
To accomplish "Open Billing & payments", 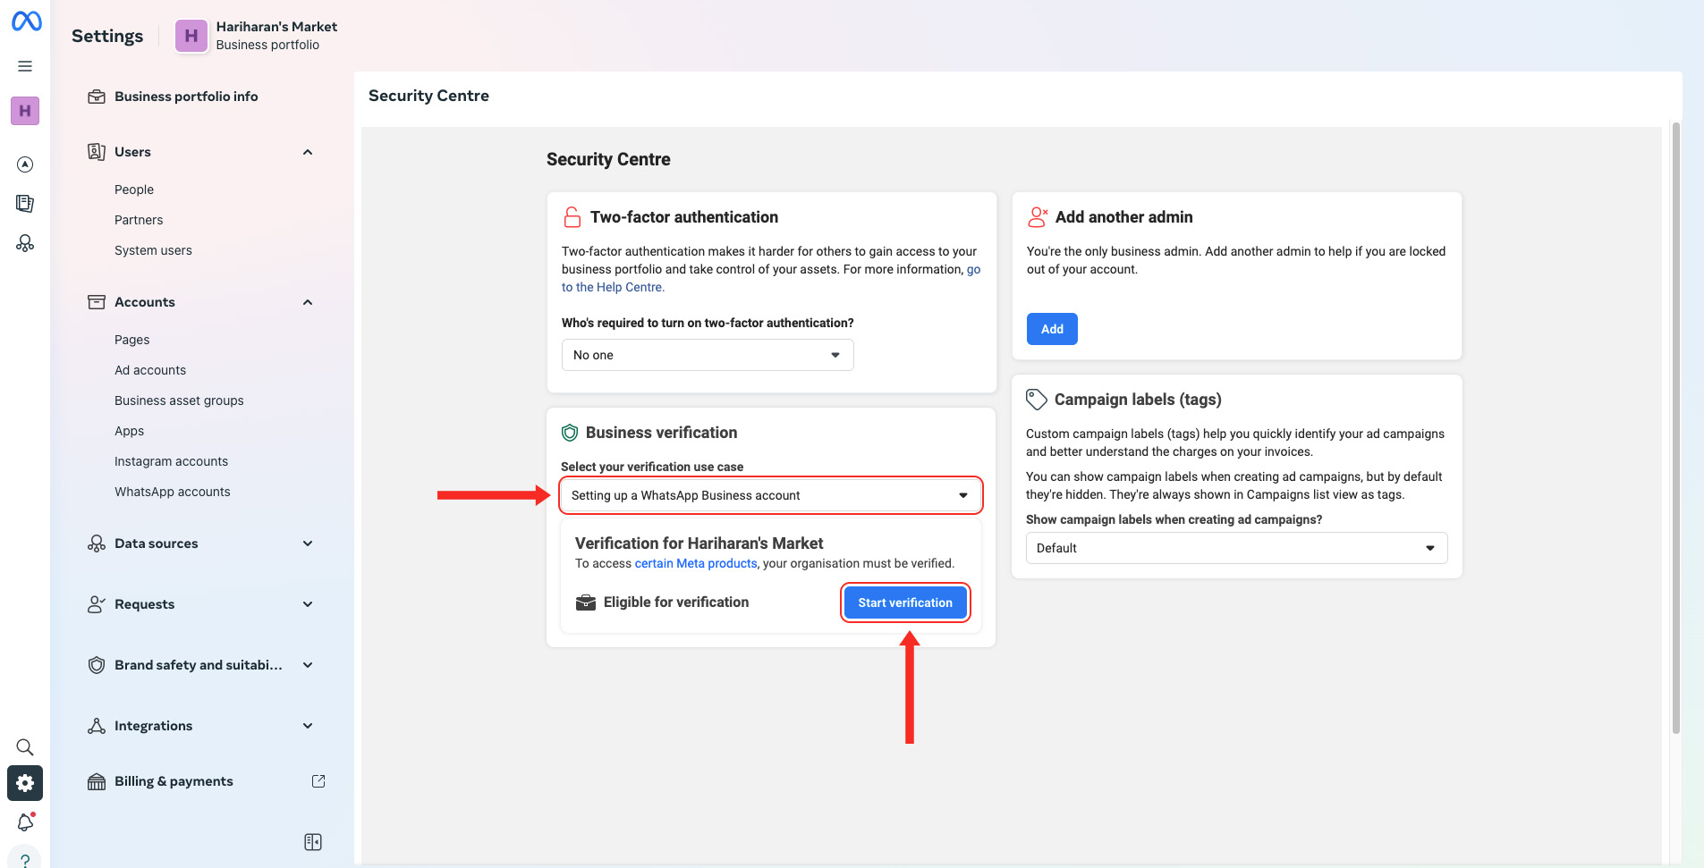I will pos(174,781).
